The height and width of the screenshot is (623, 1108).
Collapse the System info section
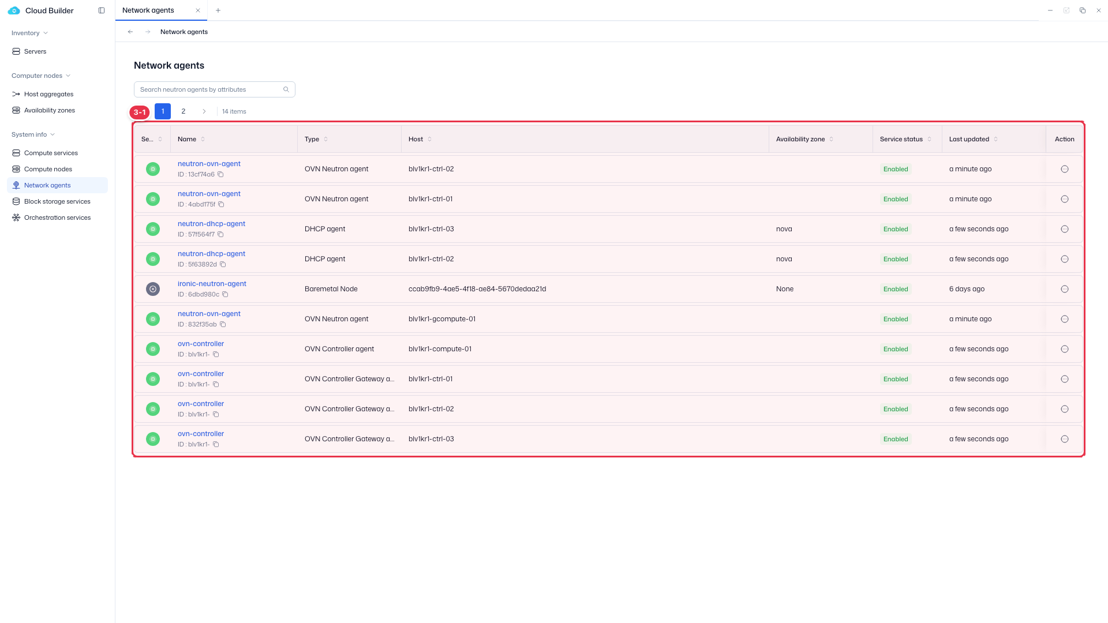tap(33, 134)
